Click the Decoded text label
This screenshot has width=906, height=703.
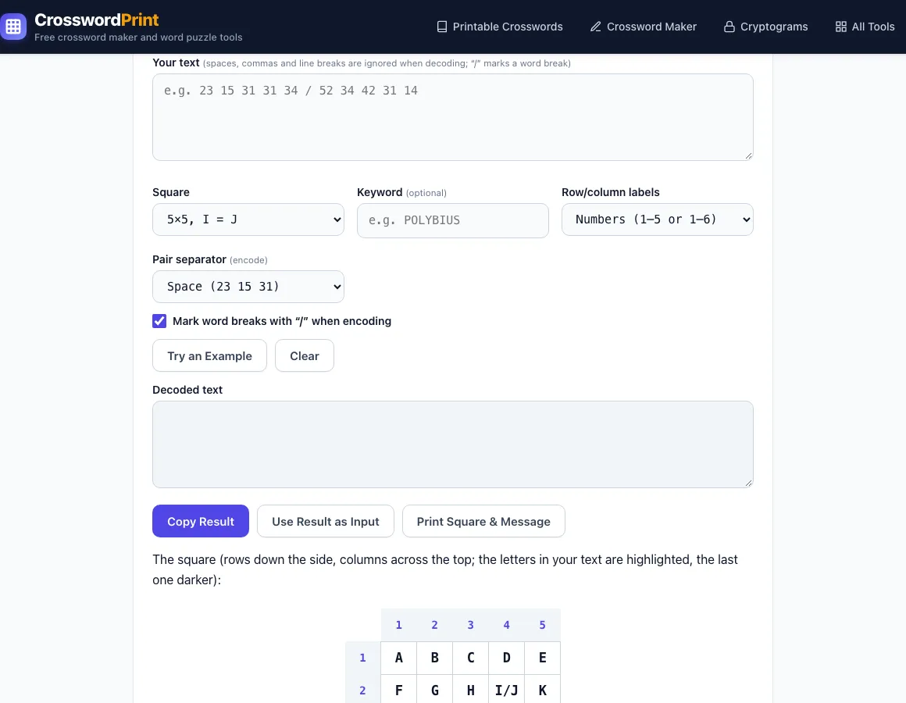tap(187, 390)
